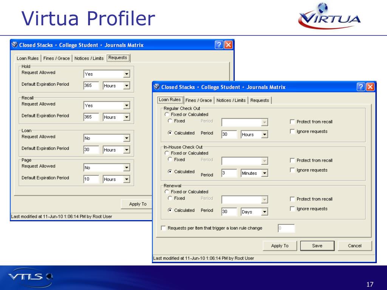Image resolution: width=387 pixels, height=290 pixels.
Task: Select Fixed radio under Renewal
Action: click(170, 198)
